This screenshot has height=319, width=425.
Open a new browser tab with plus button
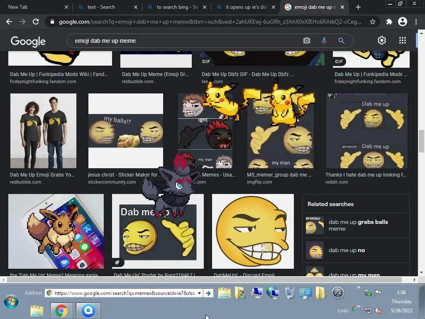[x=358, y=7]
